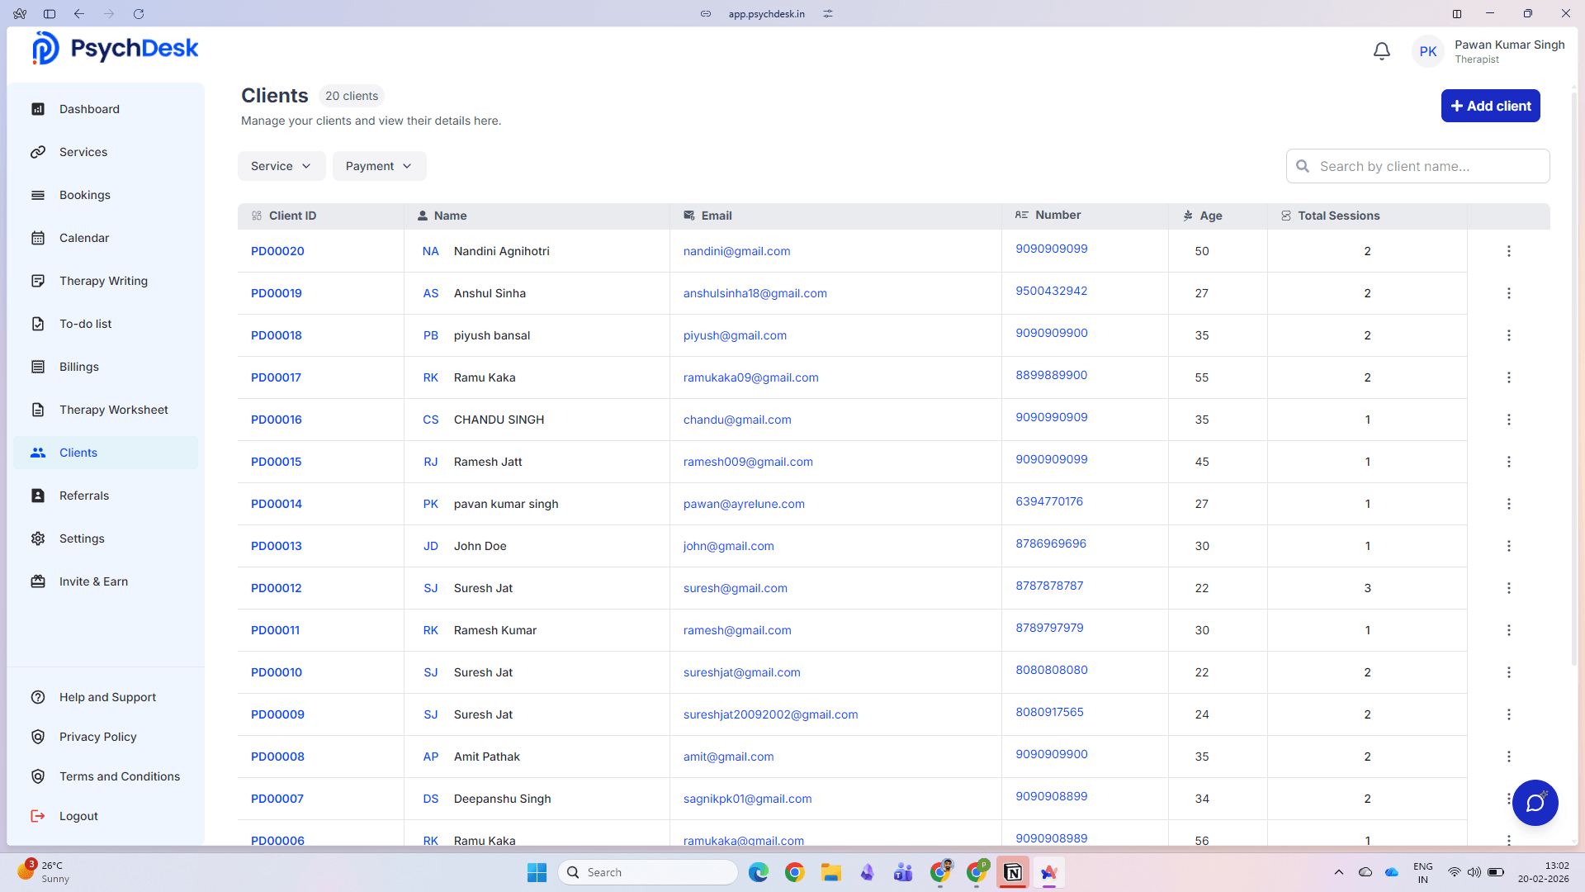
Task: Expand the Service filter dropdown
Action: [281, 165]
